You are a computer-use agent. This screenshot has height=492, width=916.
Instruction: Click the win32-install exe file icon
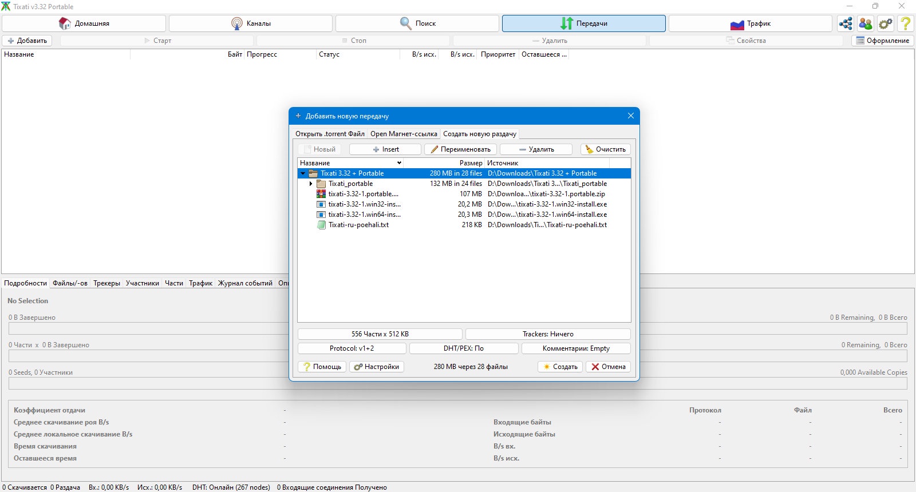321,204
